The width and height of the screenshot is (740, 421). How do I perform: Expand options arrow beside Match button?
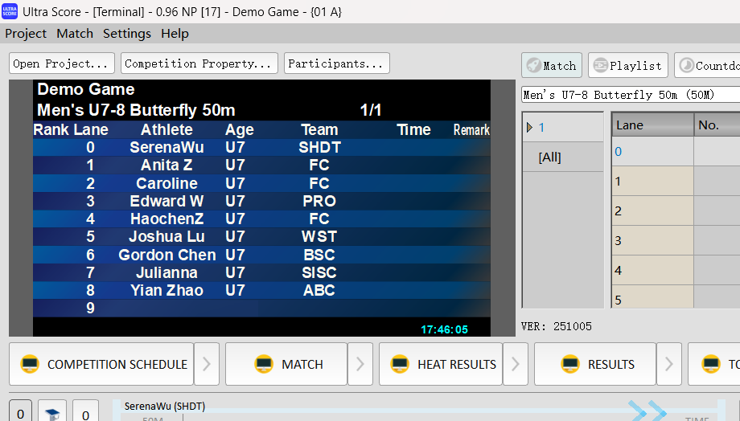tap(360, 364)
